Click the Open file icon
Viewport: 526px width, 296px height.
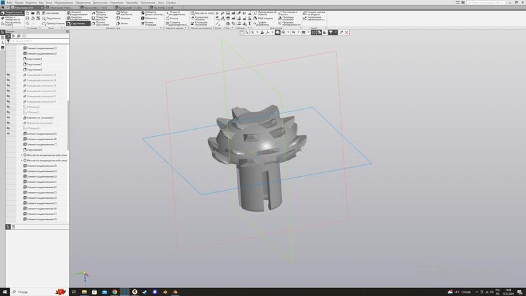click(33, 13)
